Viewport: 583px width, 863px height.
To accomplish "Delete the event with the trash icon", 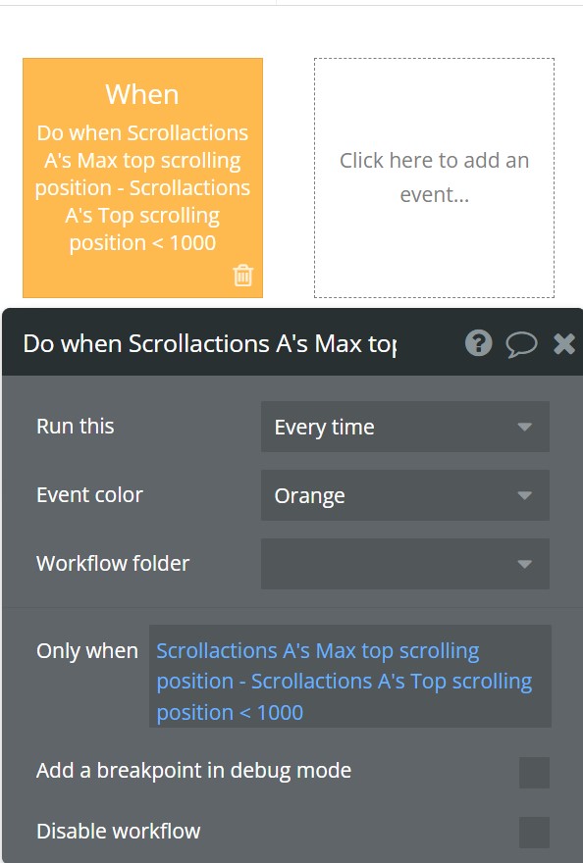I will coord(243,276).
